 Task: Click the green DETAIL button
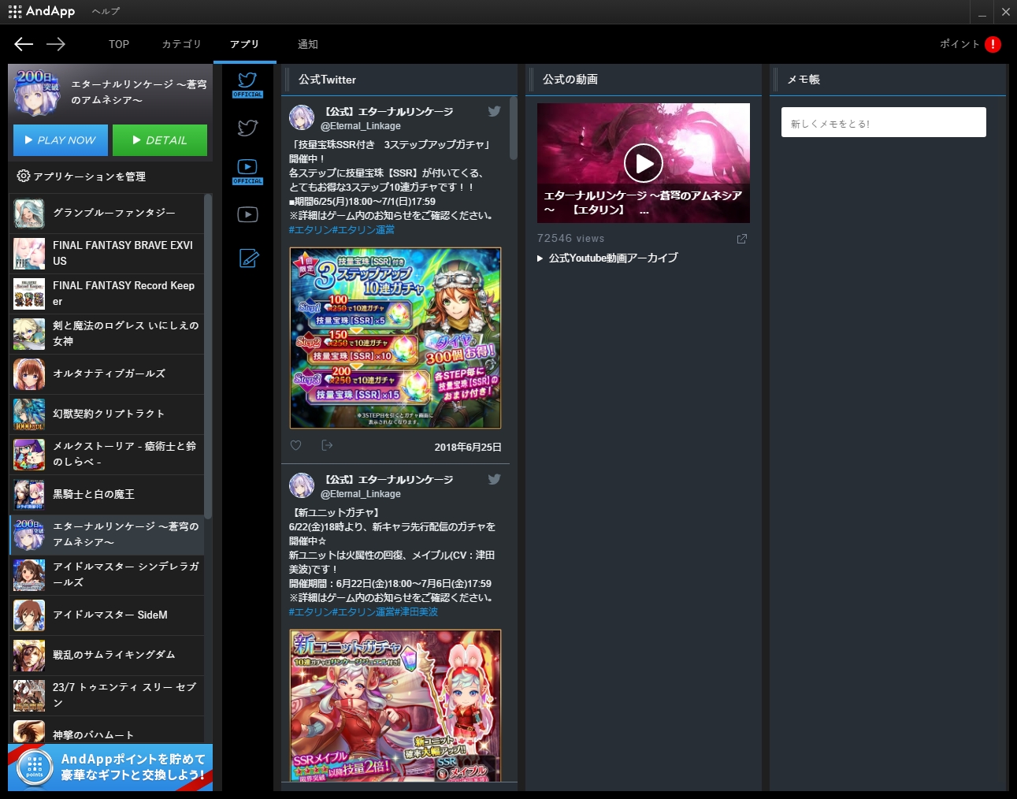(x=160, y=140)
